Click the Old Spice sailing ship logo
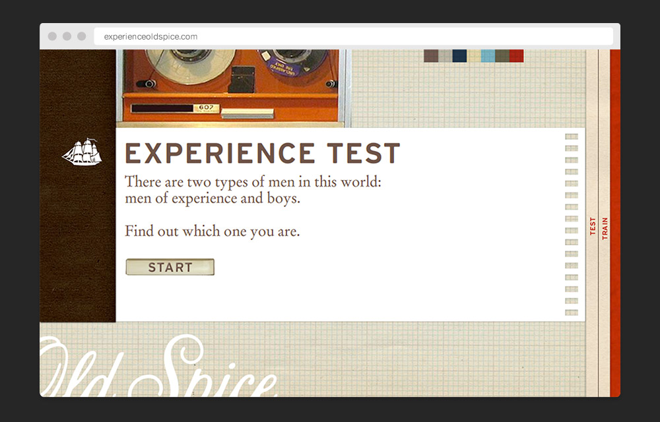 82,151
